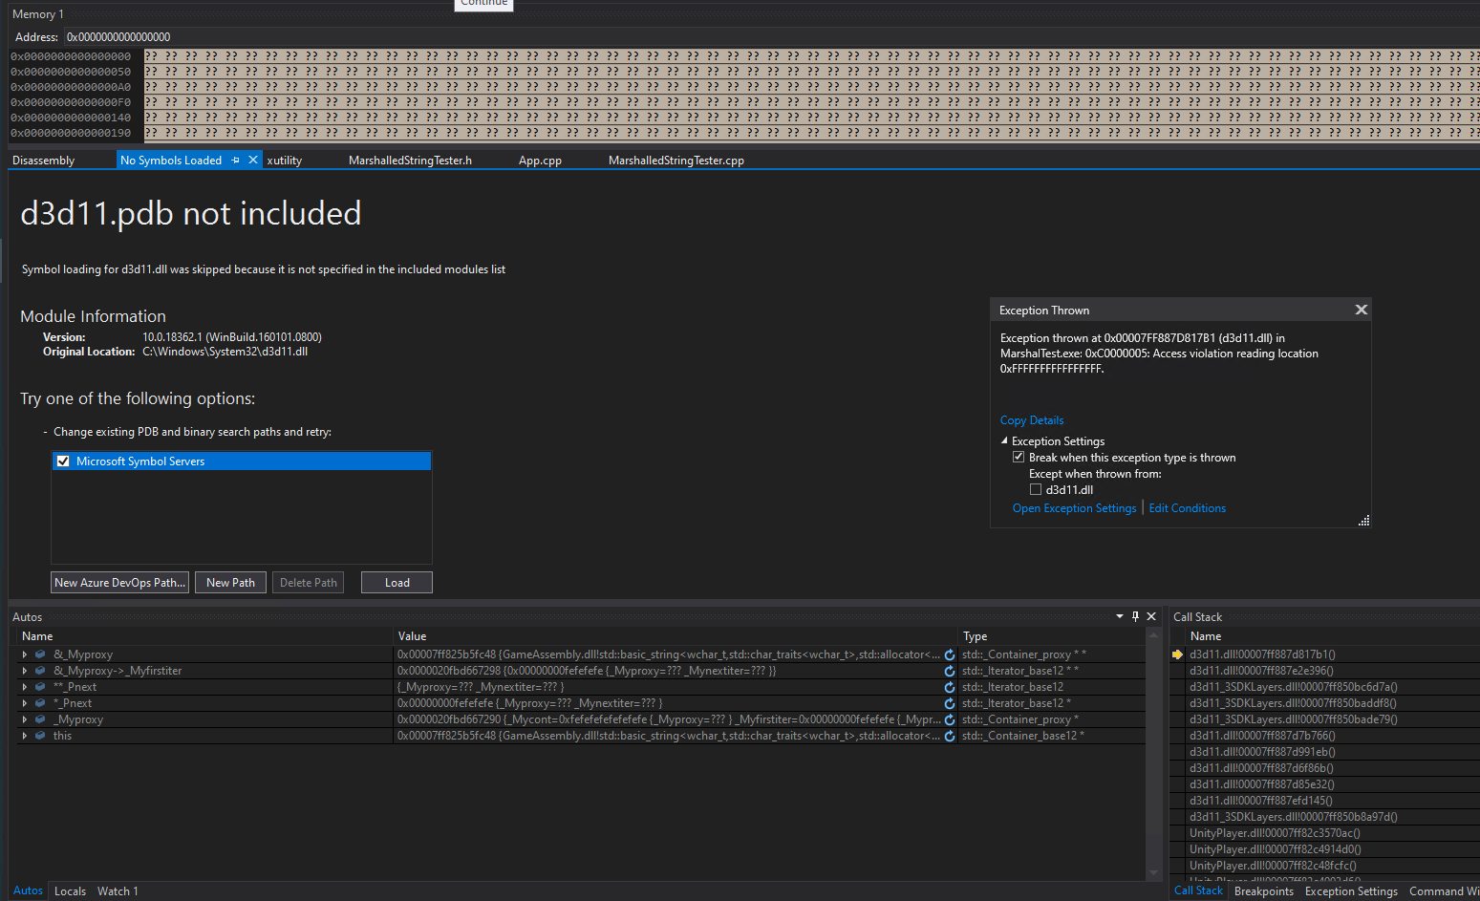Click the cube icon beside 'this'
1480x901 pixels.
(x=40, y=736)
